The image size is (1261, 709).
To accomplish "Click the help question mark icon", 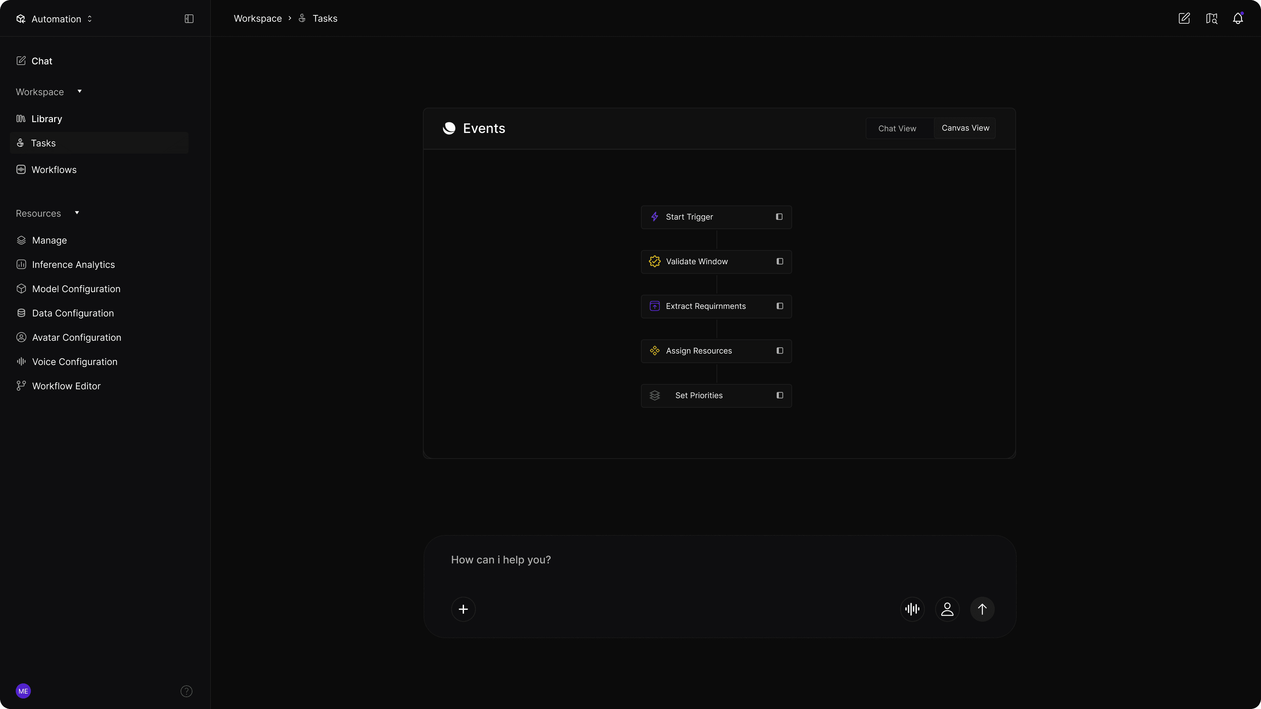I will point(187,691).
